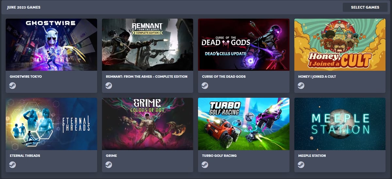
Task: Click the Steam icon under Ghostwire Tokyo
Action: [13, 86]
